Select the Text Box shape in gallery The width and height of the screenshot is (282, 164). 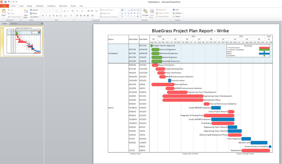tap(122, 10)
